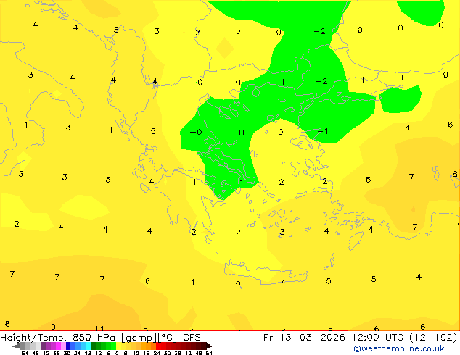
Task: Click the 'Fr 13-03-2026 12:00 UTC' timestamp
Action: coord(333,338)
